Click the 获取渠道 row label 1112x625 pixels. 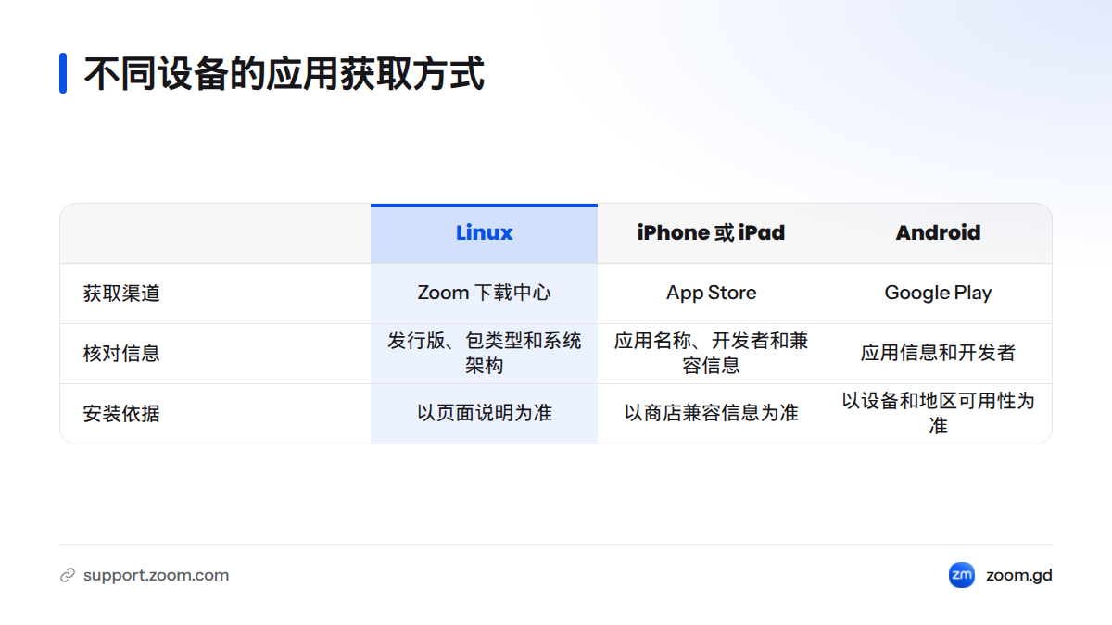click(x=121, y=294)
